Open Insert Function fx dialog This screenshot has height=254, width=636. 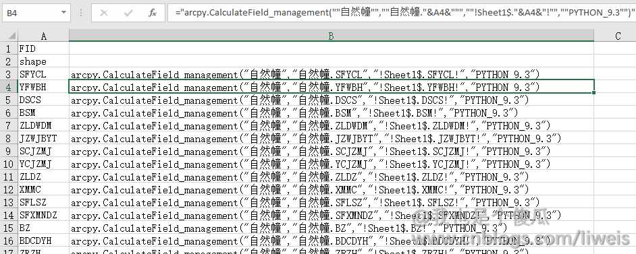pos(153,13)
